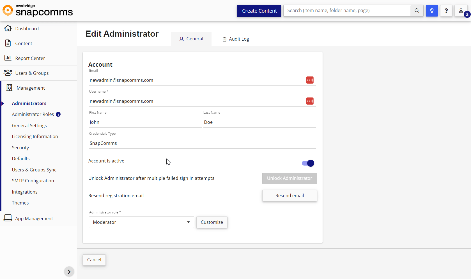Screen dimensions: 471x279
Task: Switch to the Audit Log tab
Action: [x=236, y=39]
